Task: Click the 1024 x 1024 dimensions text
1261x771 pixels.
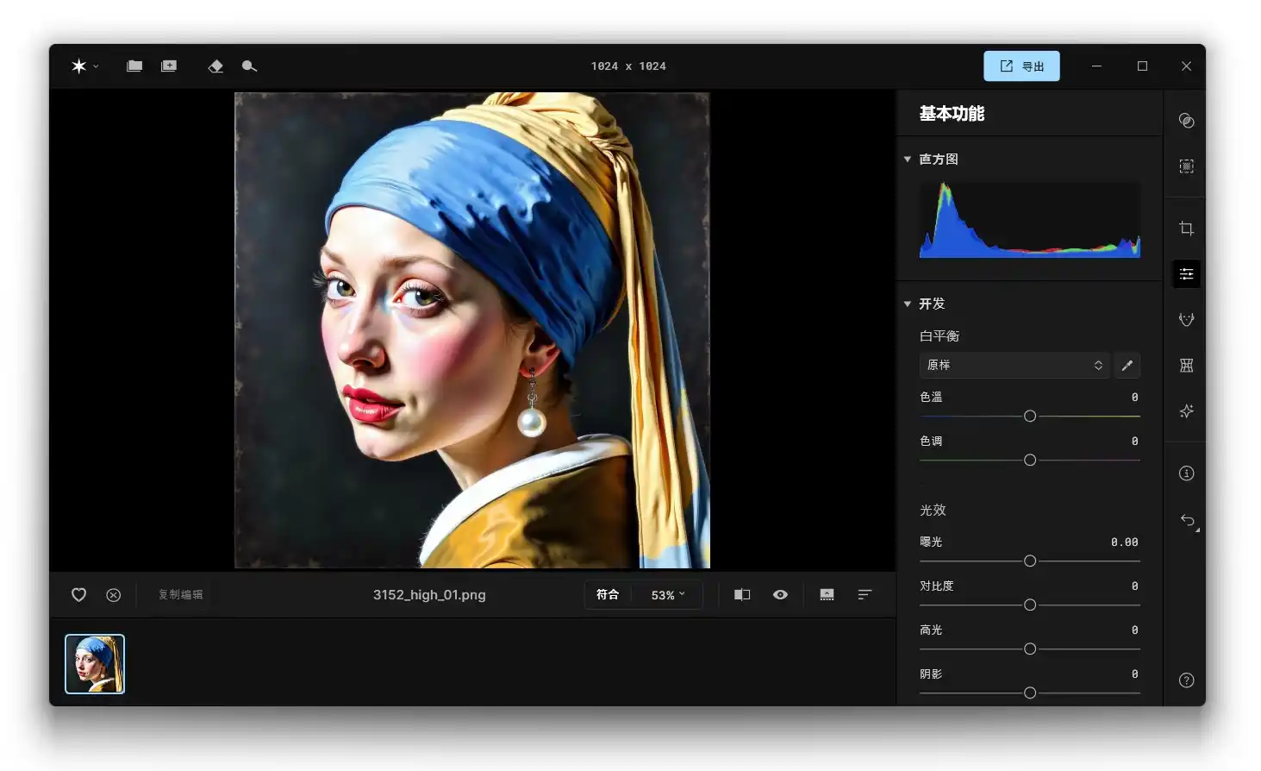Action: [628, 66]
